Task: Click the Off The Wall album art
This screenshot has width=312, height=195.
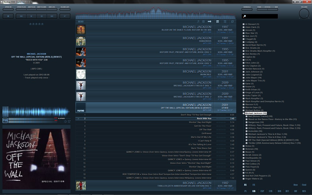Action: [x=36, y=159]
